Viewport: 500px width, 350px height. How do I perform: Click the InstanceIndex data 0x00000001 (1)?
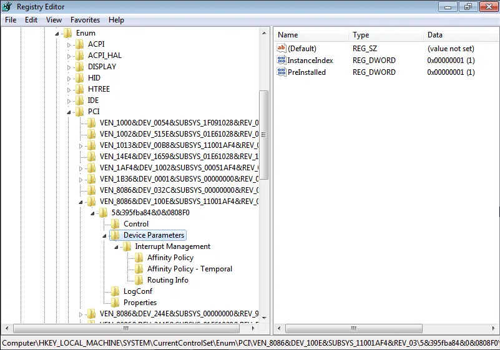(x=451, y=61)
